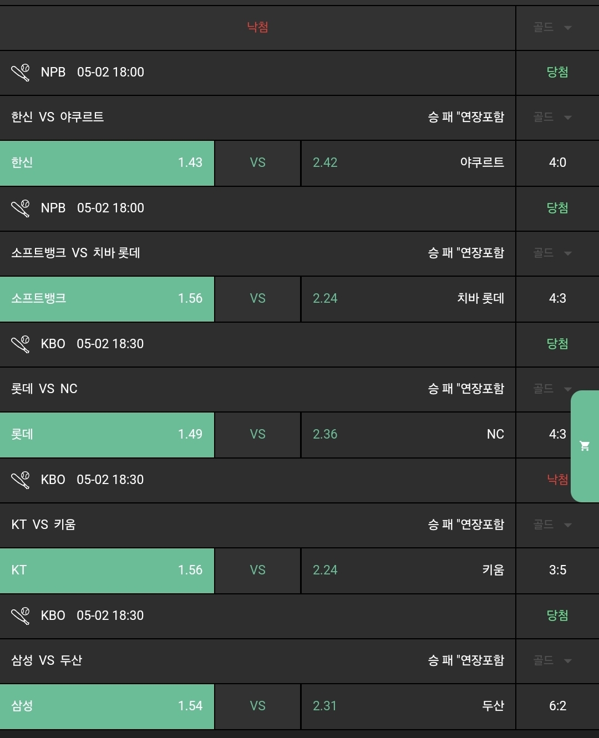Click 당첨 status of 삼성 VS 두산
This screenshot has width=599, height=738.
pyautogui.click(x=557, y=615)
